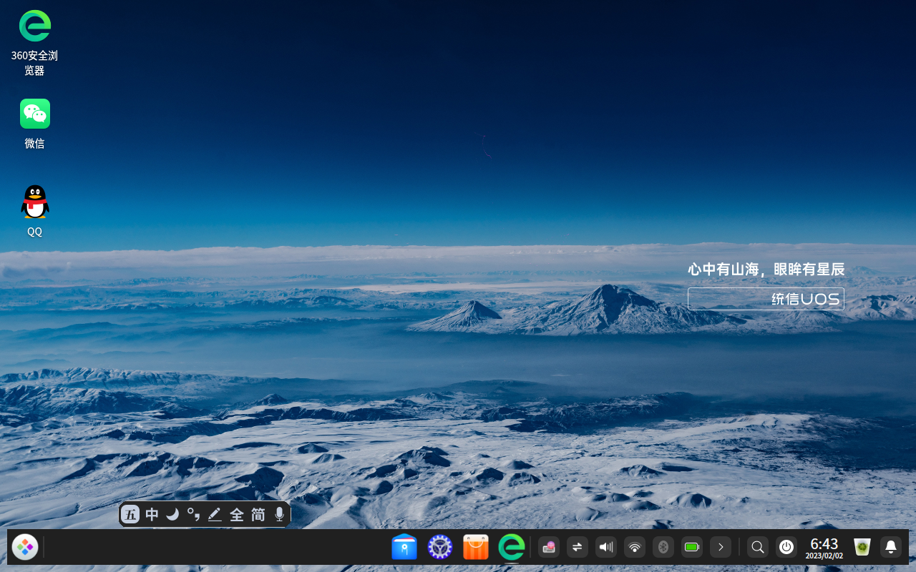916x572 pixels.
Task: Open 360安全浏览器 from the desktop
Action: (34, 26)
